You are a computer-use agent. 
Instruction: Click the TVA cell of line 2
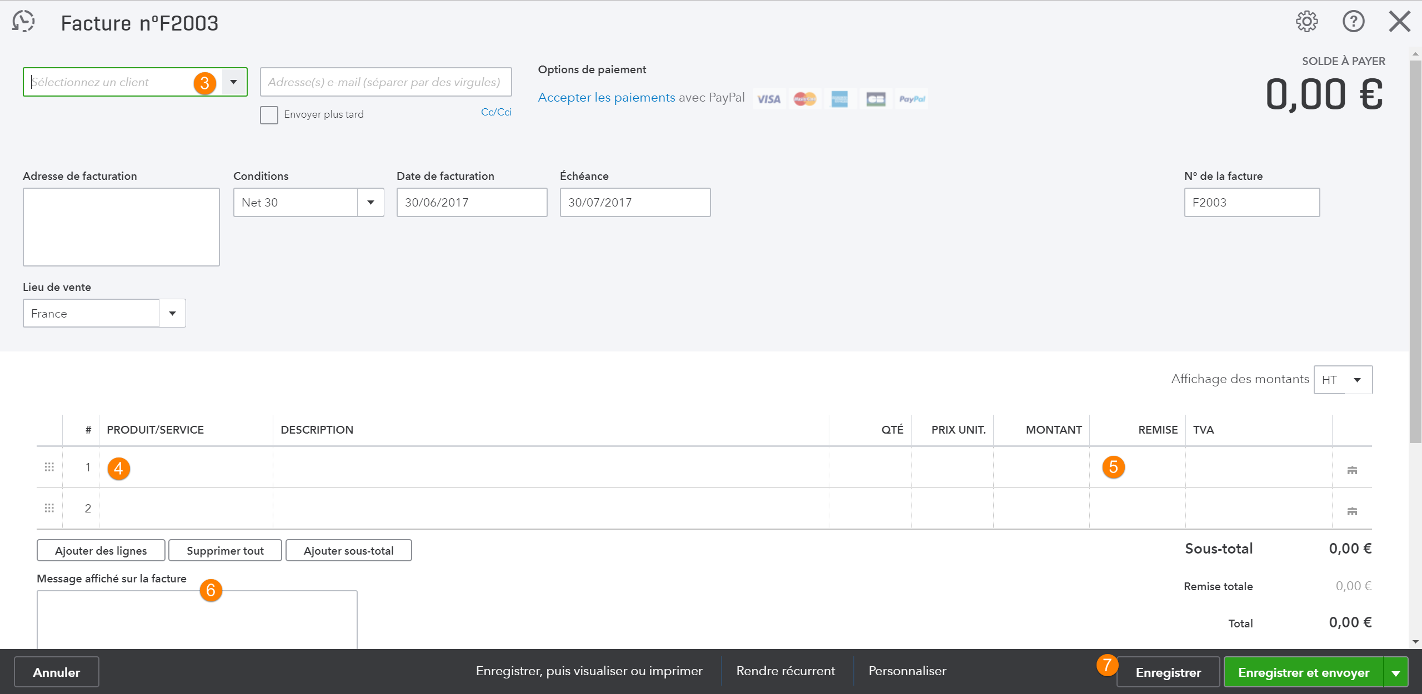(1259, 509)
